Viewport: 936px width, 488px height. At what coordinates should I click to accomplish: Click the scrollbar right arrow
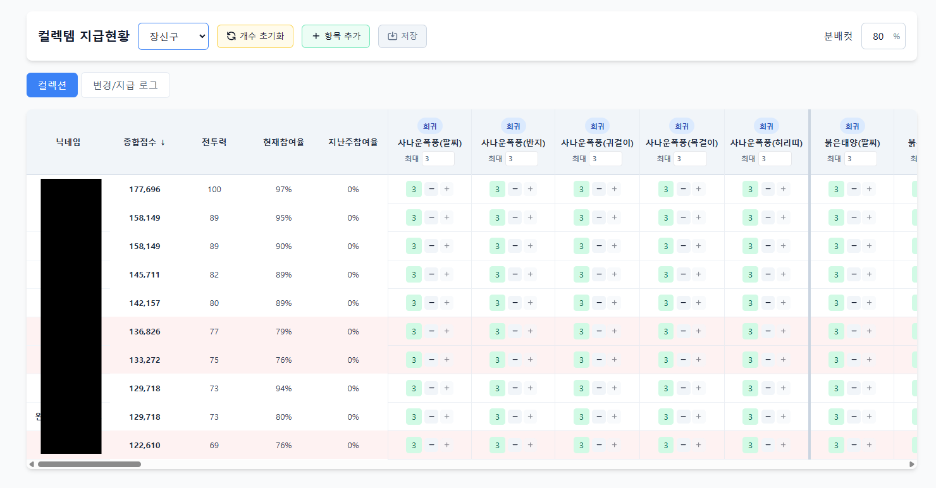coord(912,464)
